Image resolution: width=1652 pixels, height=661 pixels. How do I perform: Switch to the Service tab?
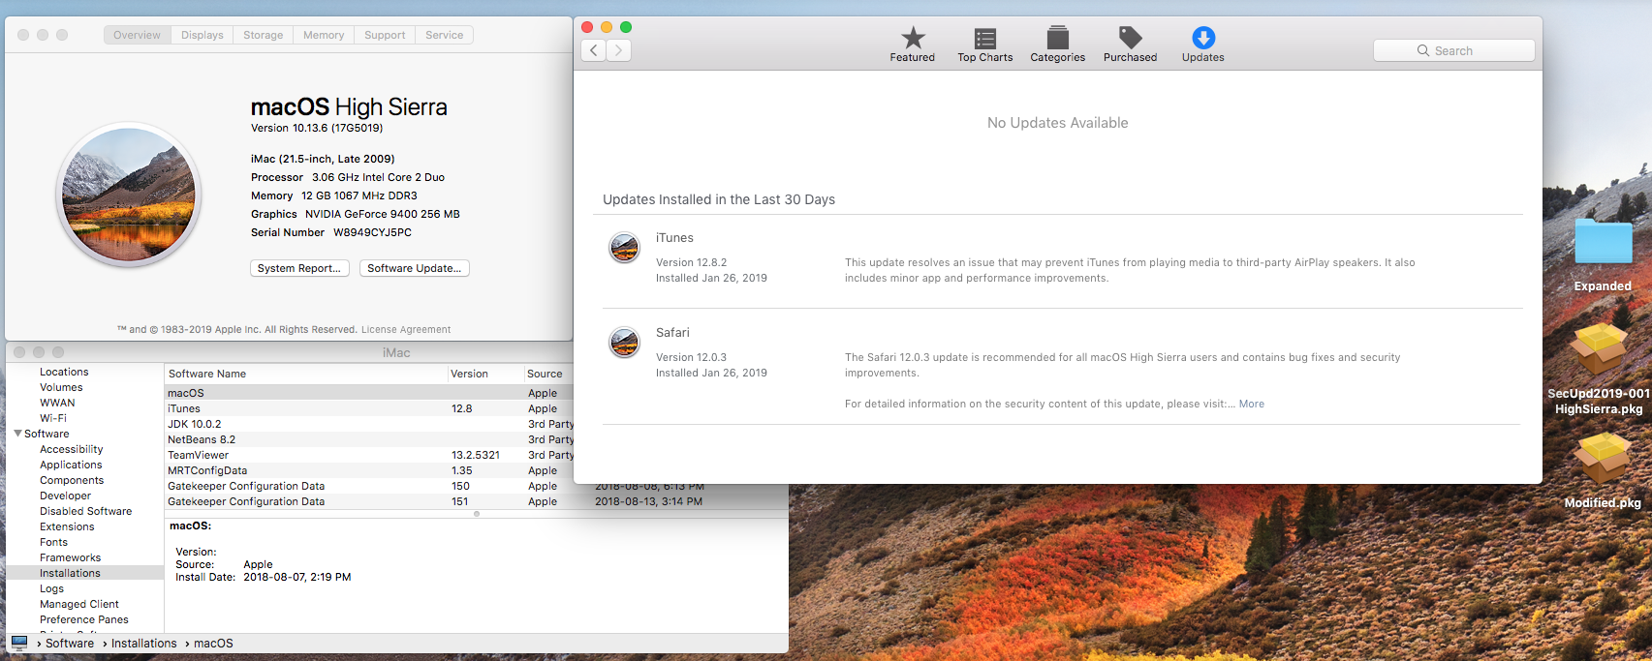click(x=445, y=35)
